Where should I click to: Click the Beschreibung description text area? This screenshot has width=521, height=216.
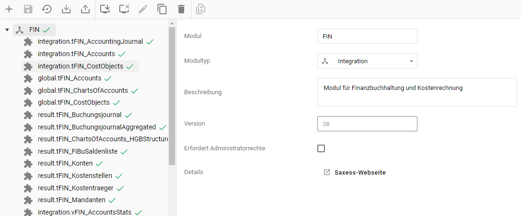(x=417, y=92)
